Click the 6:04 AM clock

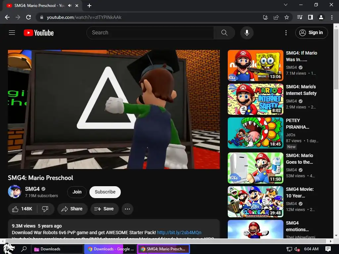[x=311, y=249]
